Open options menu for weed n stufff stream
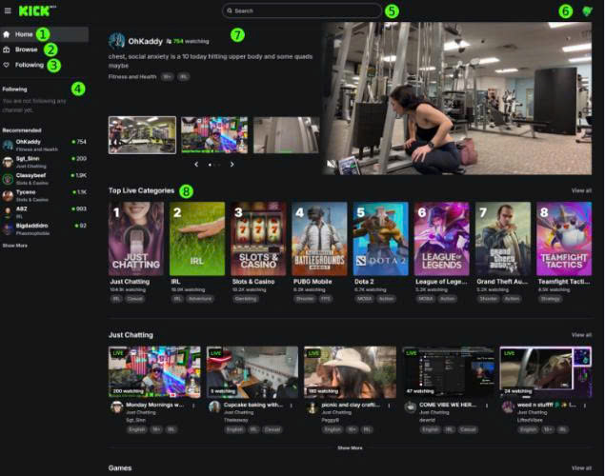Viewport: 605px width, 476px height. [585, 406]
